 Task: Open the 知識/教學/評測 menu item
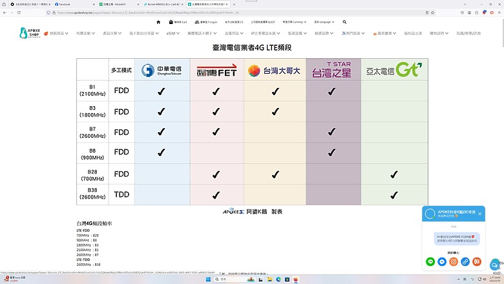tap(468, 34)
